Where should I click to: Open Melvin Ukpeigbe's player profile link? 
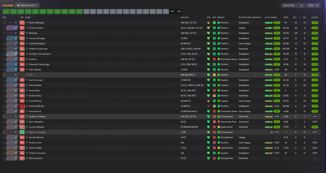point(37,132)
